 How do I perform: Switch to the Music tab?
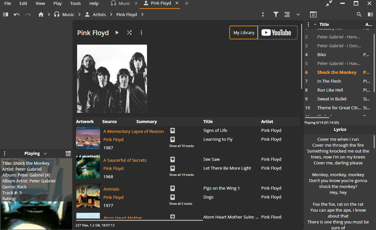(124, 3)
